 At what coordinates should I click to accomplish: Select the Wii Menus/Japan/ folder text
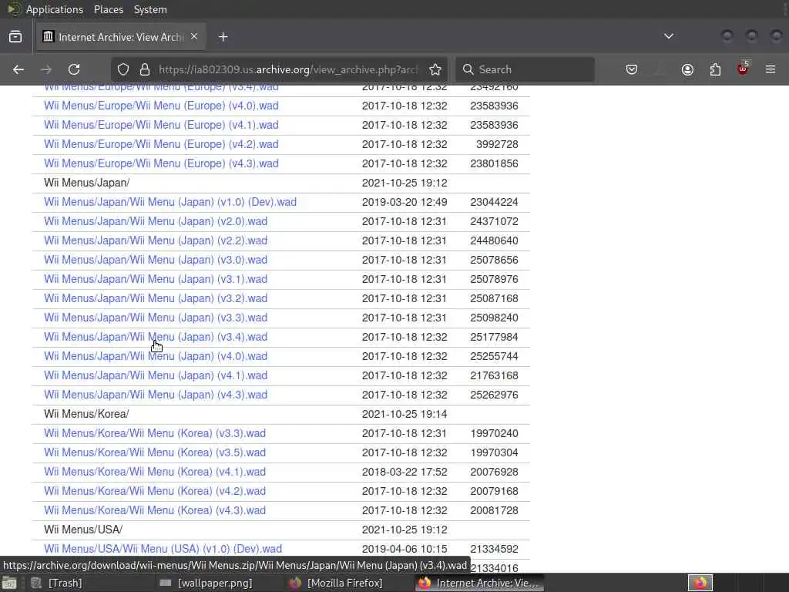click(x=86, y=183)
